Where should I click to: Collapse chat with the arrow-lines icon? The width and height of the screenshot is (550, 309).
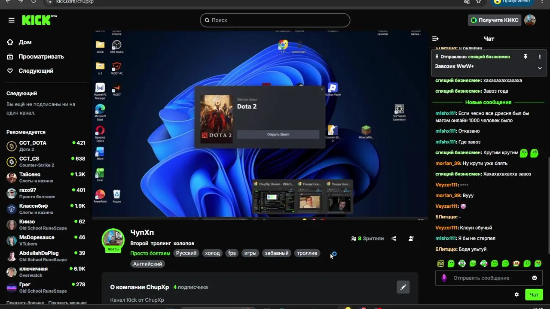tap(435, 39)
